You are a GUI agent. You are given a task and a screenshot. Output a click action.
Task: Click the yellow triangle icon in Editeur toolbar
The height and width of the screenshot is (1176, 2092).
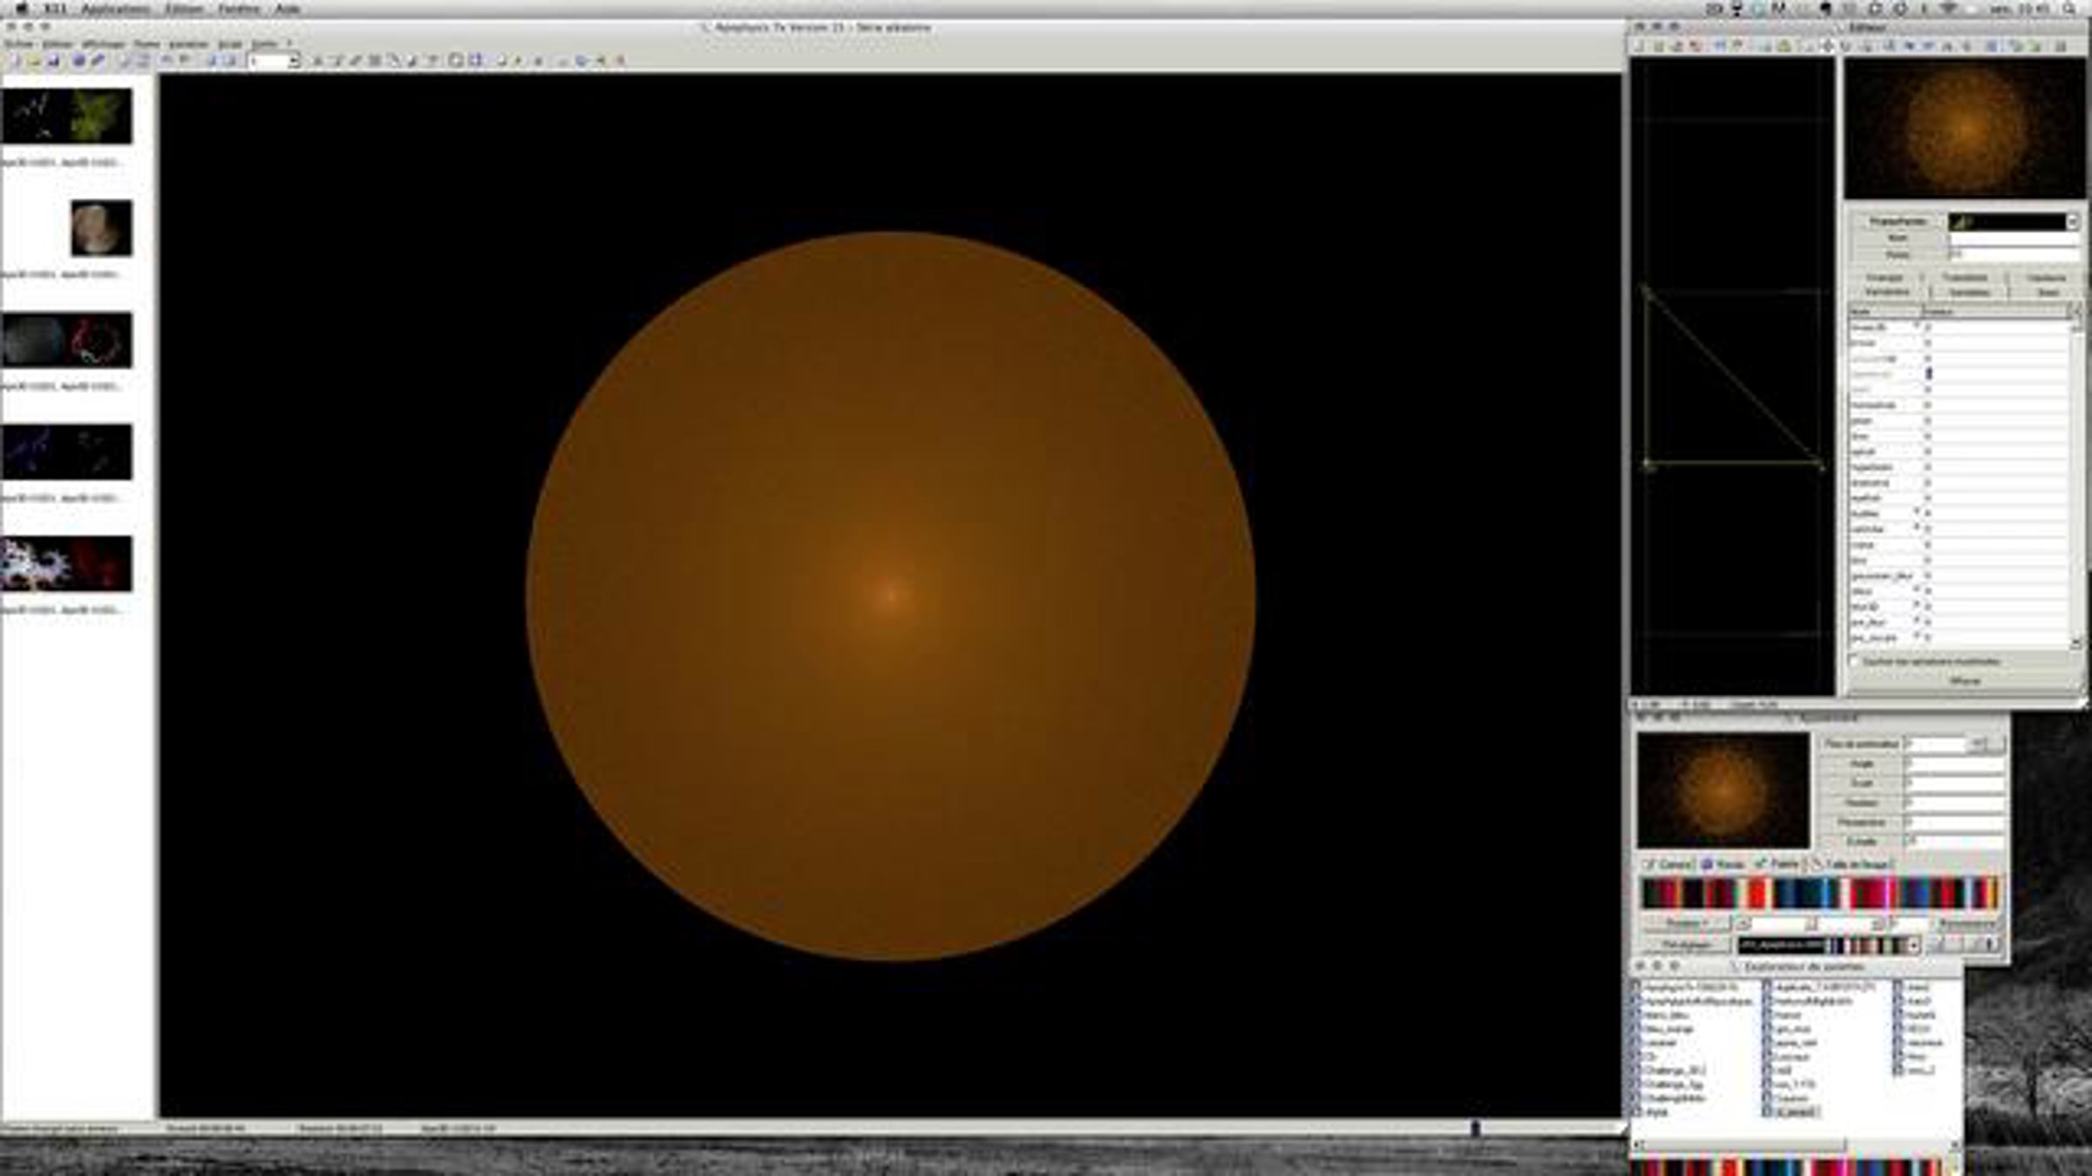click(1784, 45)
